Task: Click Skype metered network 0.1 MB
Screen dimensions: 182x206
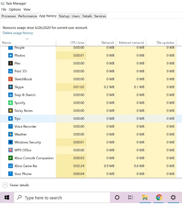Action: click(x=139, y=87)
